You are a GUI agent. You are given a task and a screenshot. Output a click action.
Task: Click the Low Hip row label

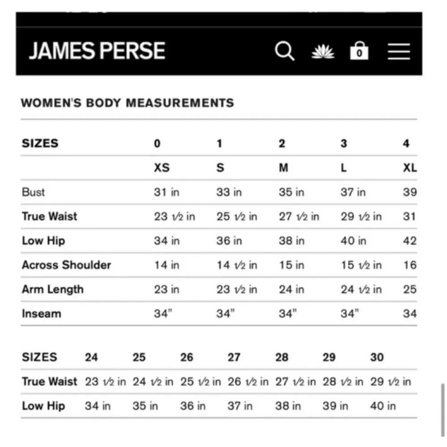[43, 240]
